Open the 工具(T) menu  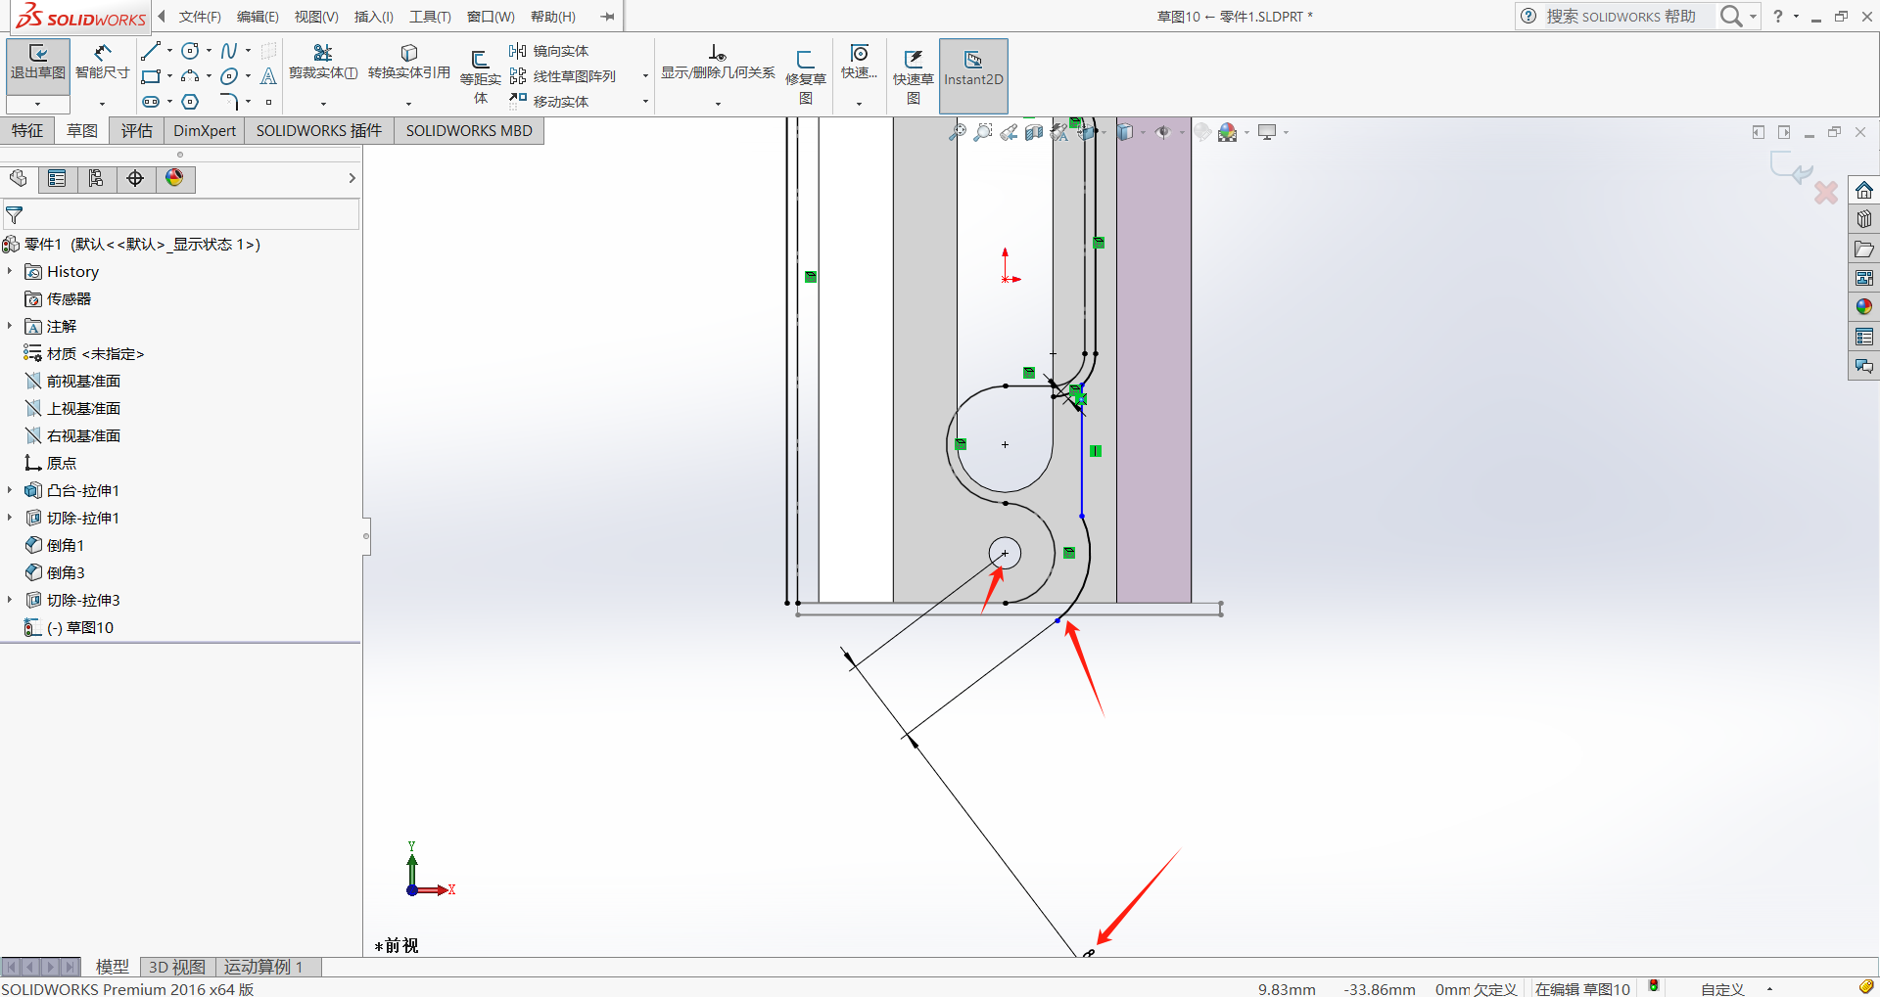430,17
